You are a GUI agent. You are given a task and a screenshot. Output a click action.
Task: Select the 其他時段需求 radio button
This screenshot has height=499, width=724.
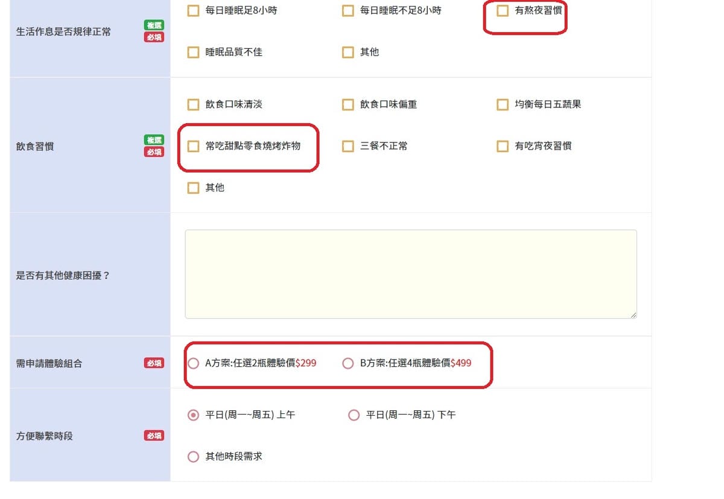tap(193, 456)
